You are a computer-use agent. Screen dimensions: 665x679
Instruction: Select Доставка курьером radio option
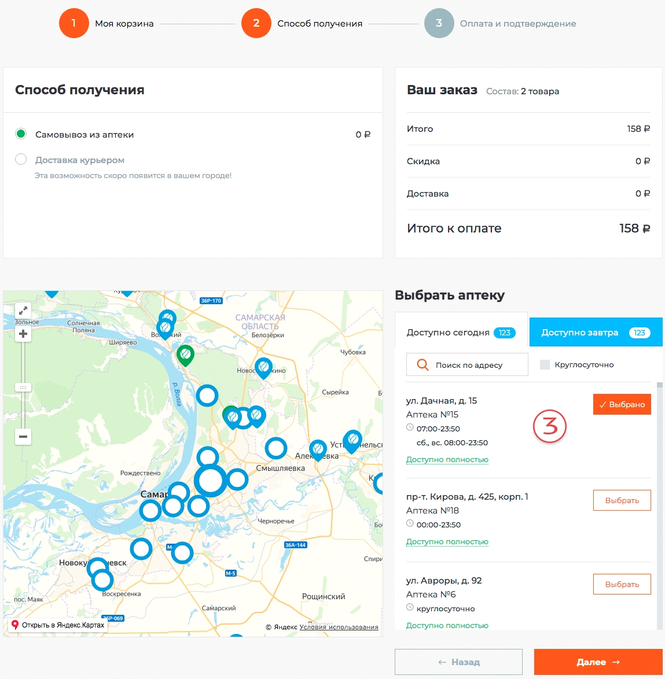click(x=21, y=160)
